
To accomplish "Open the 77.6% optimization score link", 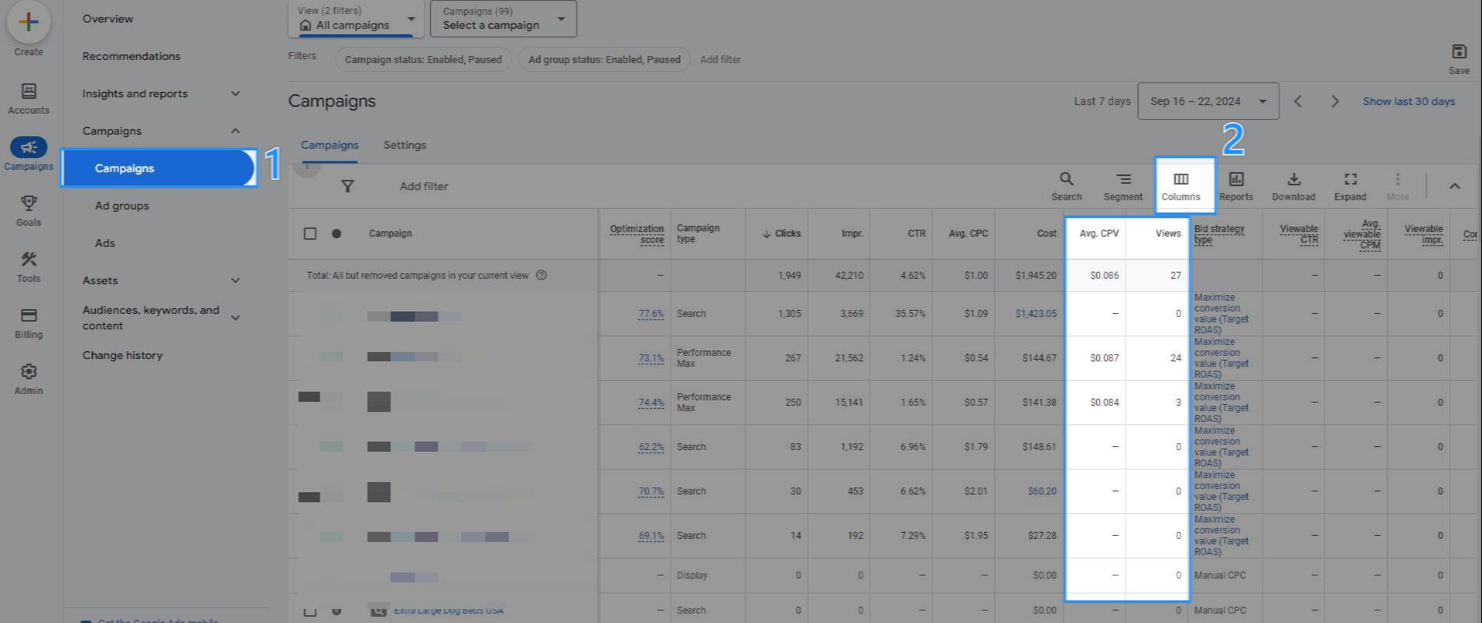I will (651, 314).
